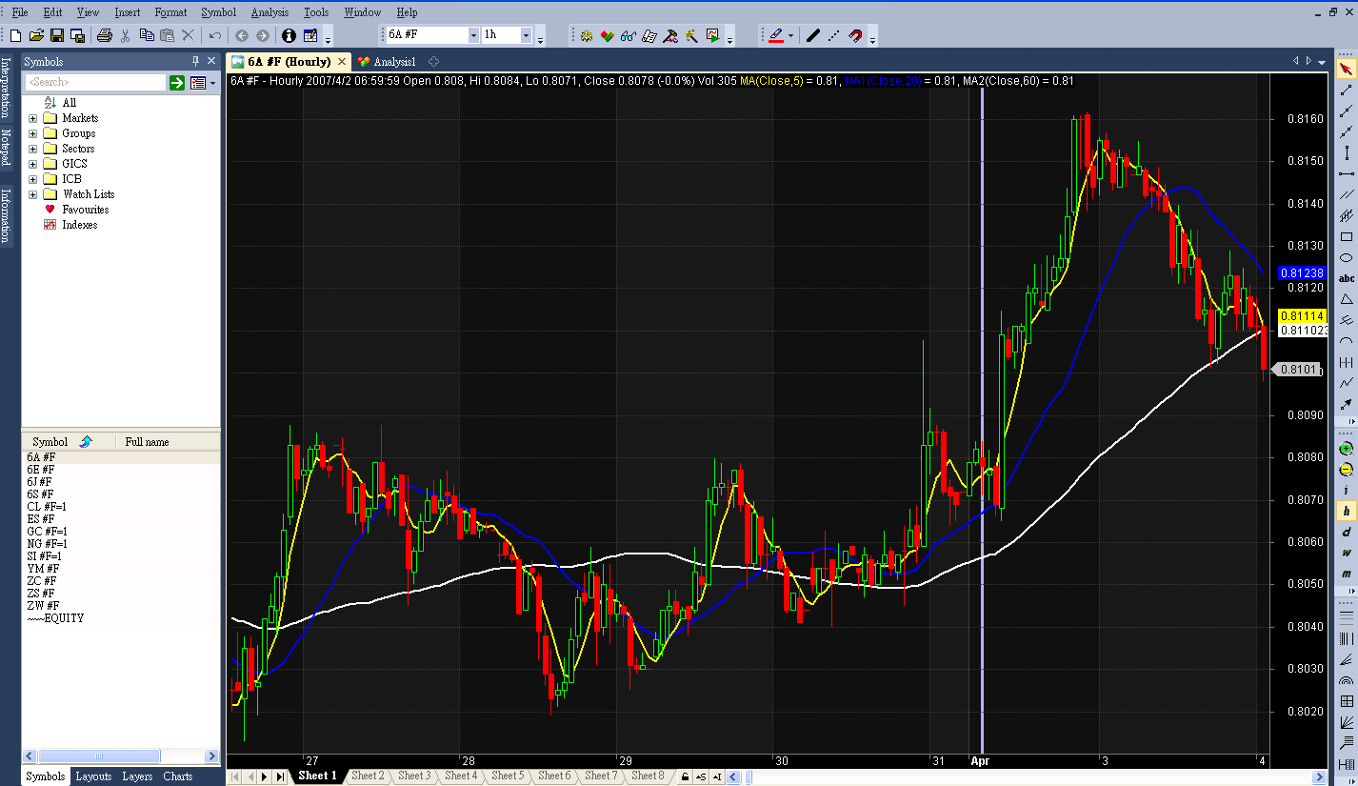Screen dimensions: 1358x786
Task: Select the Horizontal line tool
Action: point(1346,174)
